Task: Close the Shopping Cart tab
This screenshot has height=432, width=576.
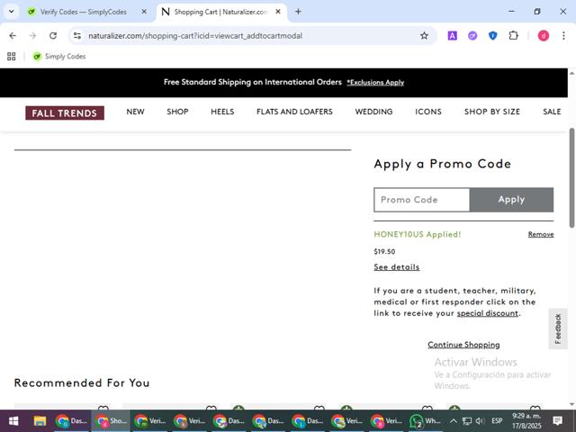Action: coord(278,12)
